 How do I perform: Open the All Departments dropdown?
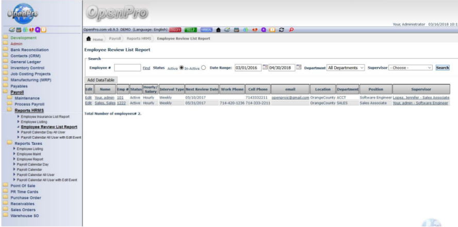click(346, 67)
